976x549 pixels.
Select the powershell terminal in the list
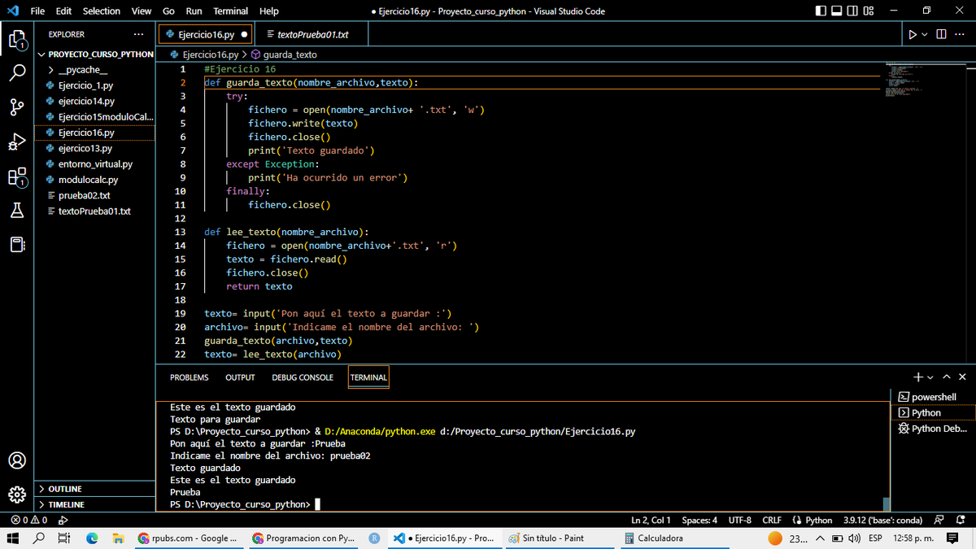point(933,397)
